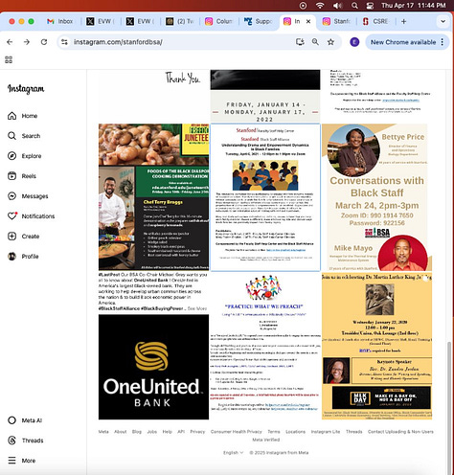Open Meta AI in sidebar
454x475 pixels.
25,420
